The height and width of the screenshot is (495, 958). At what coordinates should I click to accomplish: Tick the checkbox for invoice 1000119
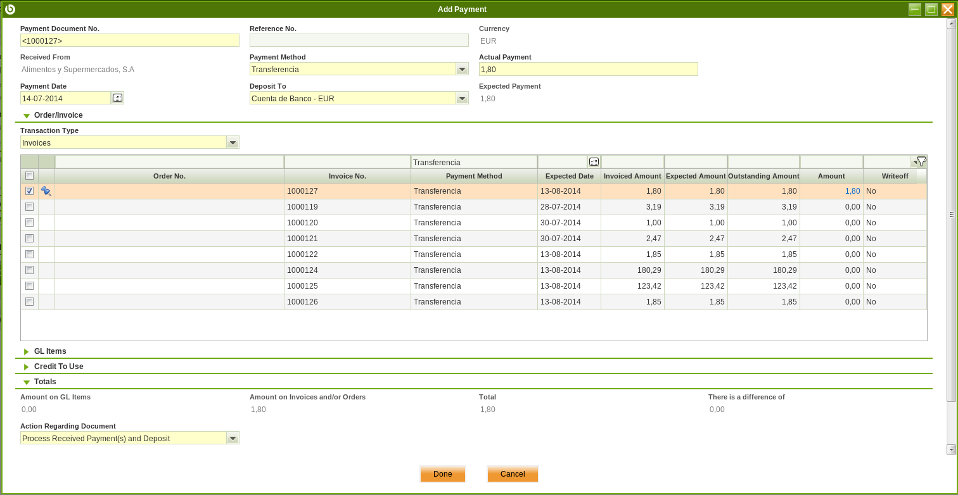click(x=29, y=207)
